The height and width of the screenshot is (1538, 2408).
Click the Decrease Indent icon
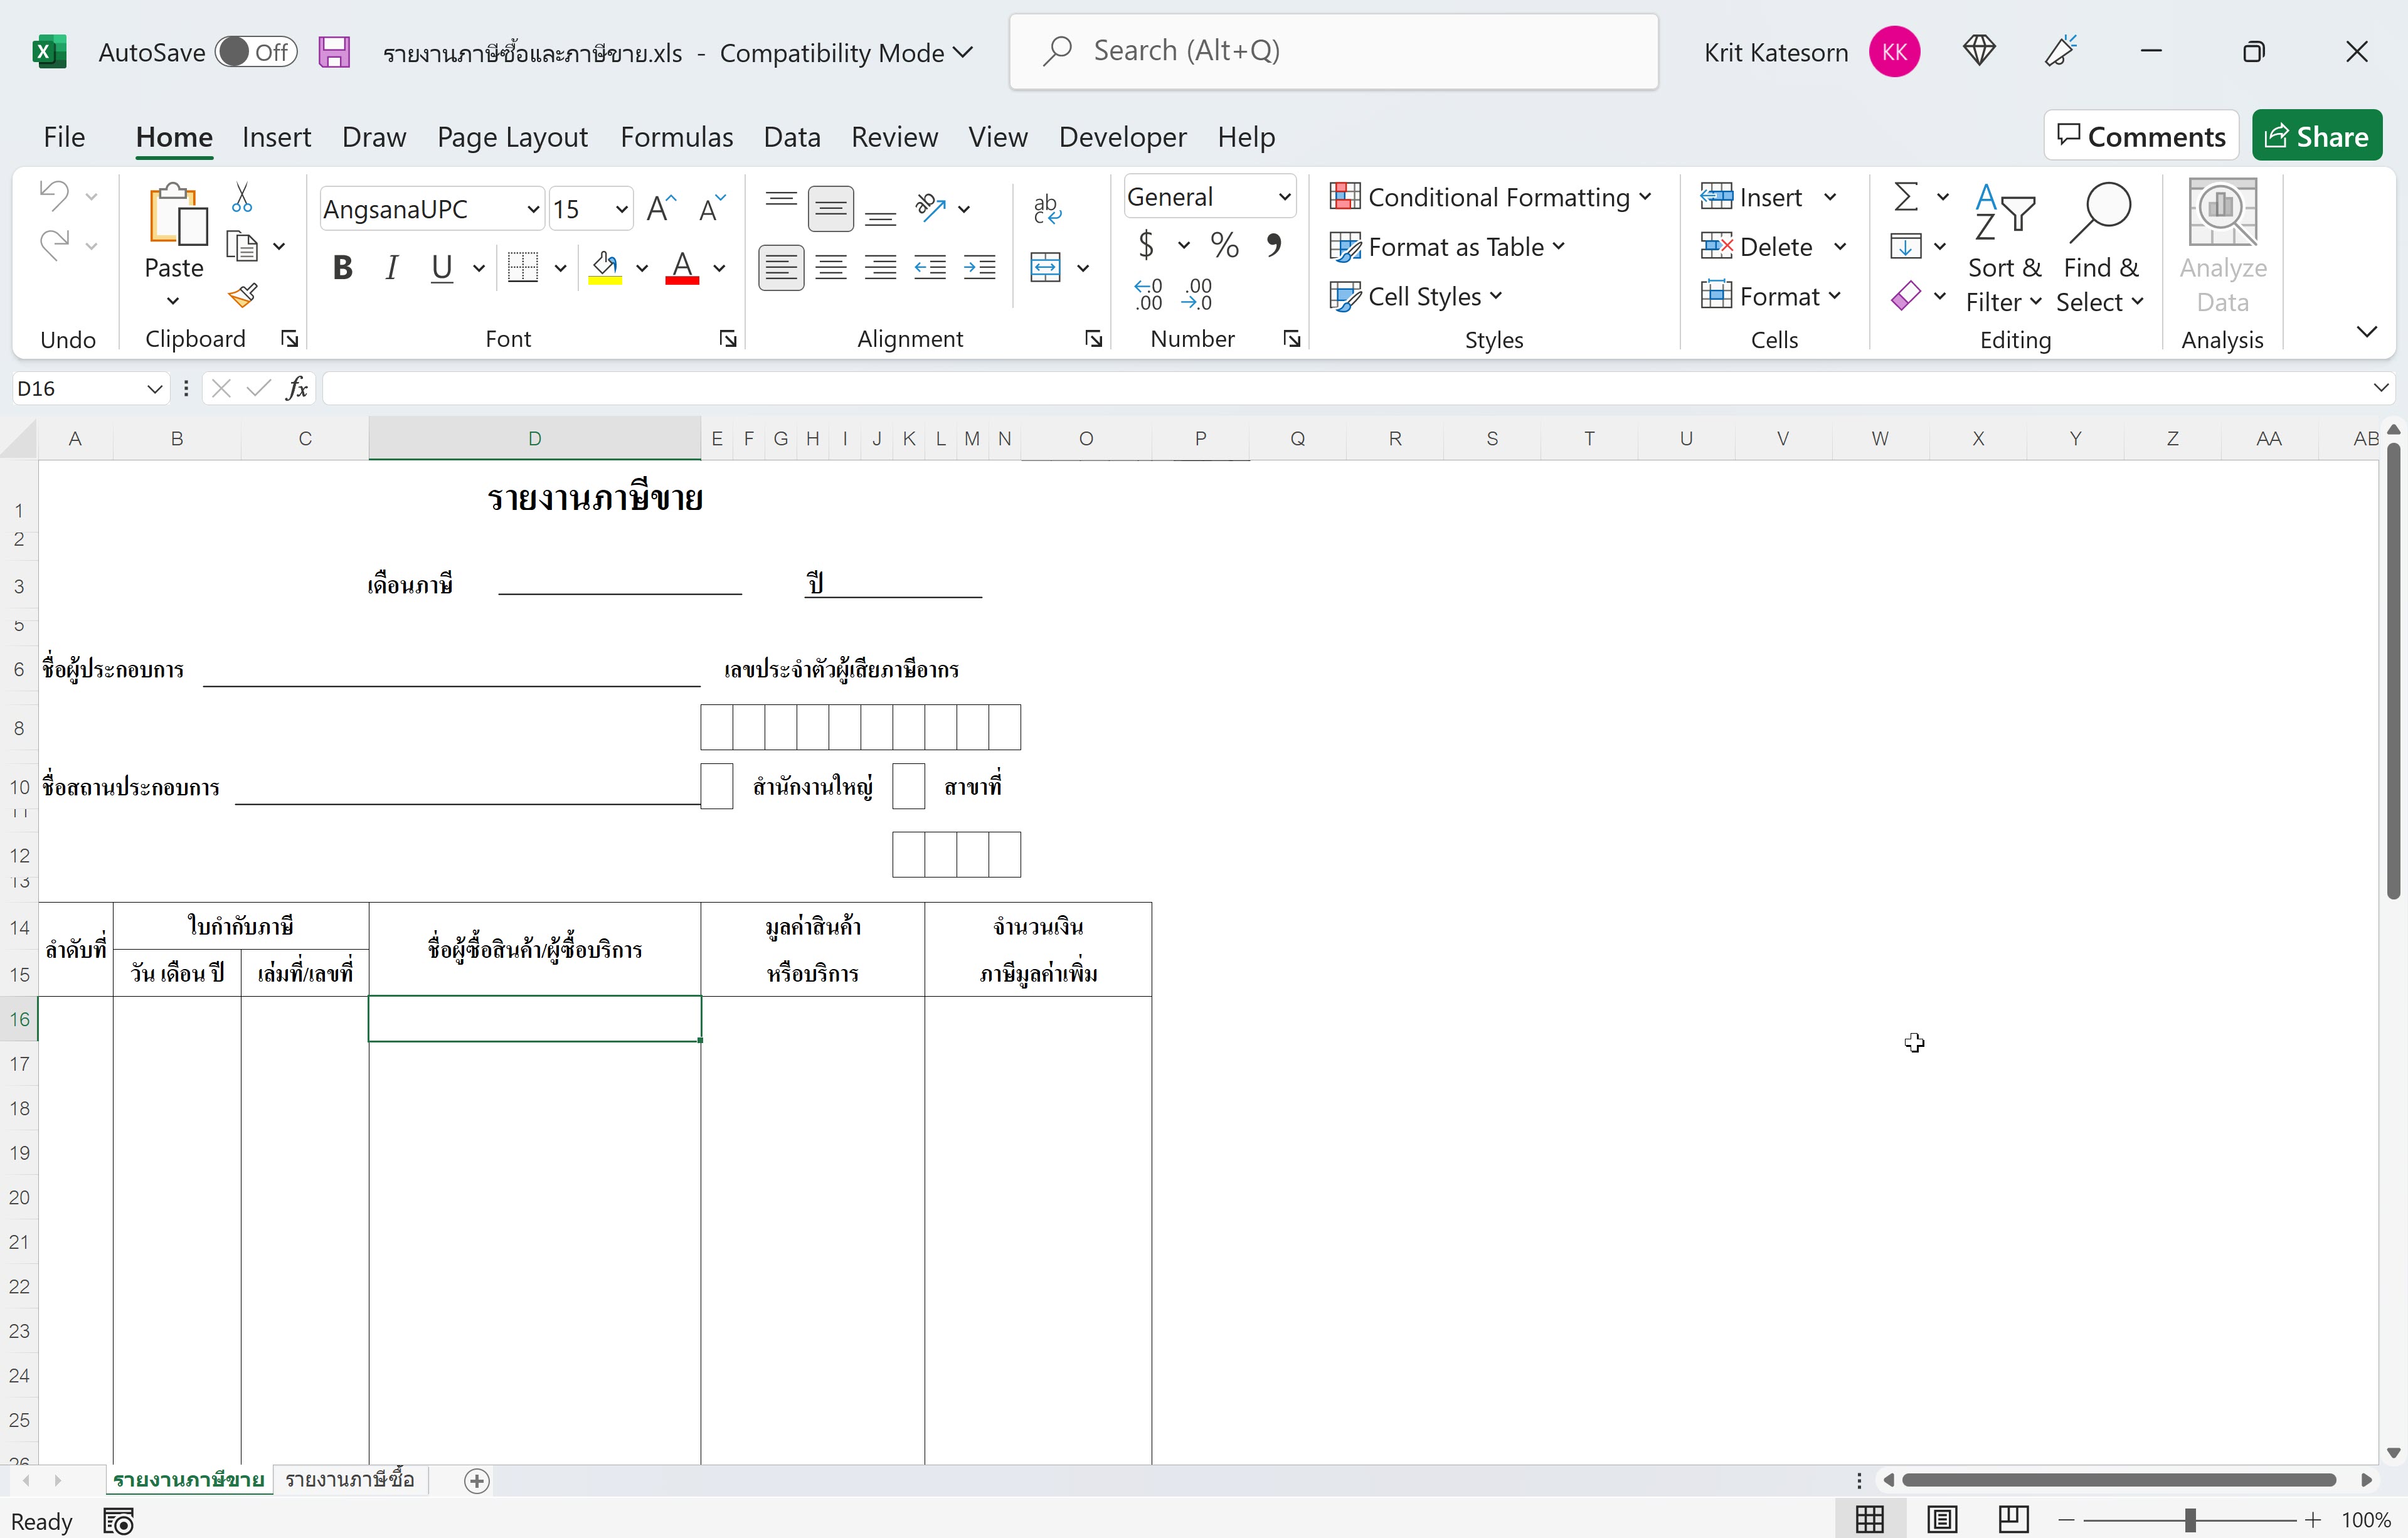tap(930, 267)
